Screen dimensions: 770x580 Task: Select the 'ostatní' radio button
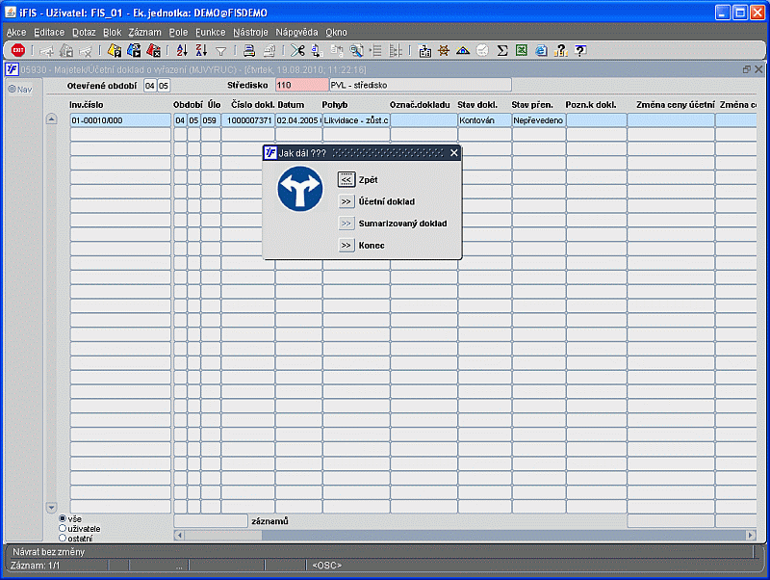[x=63, y=538]
